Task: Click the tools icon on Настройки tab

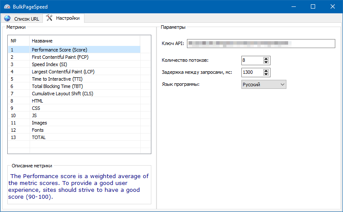Action: [49, 18]
